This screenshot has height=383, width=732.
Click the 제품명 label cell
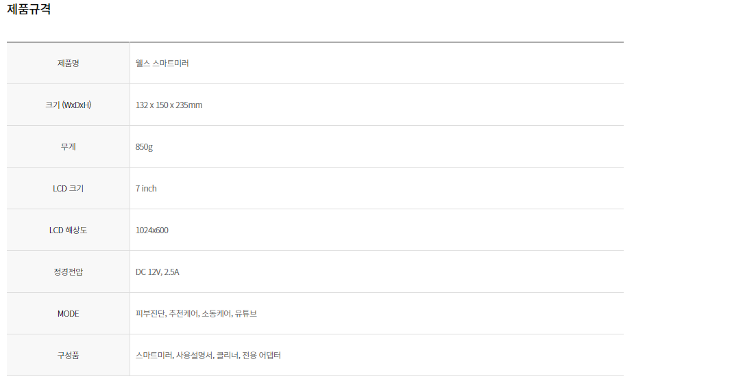pyautogui.click(x=69, y=64)
